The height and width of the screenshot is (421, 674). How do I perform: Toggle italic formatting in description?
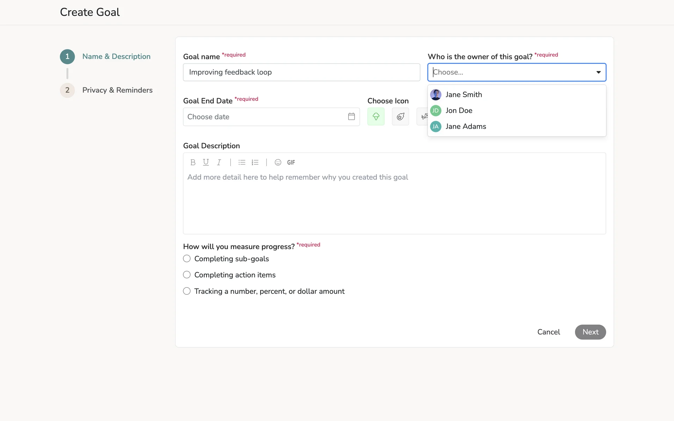click(x=219, y=162)
